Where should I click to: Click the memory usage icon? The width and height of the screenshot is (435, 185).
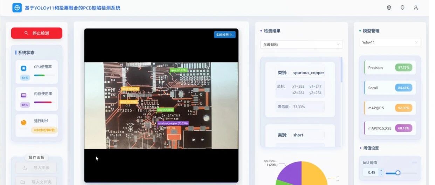click(23, 95)
